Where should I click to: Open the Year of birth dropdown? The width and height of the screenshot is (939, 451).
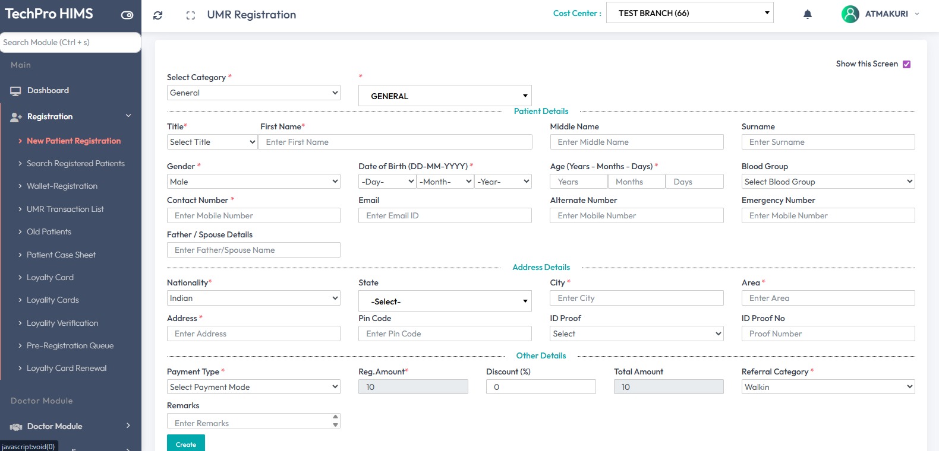tap(503, 182)
